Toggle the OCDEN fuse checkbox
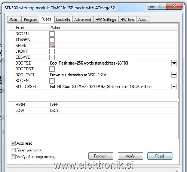The width and height of the screenshot is (187, 172). [x=52, y=34]
